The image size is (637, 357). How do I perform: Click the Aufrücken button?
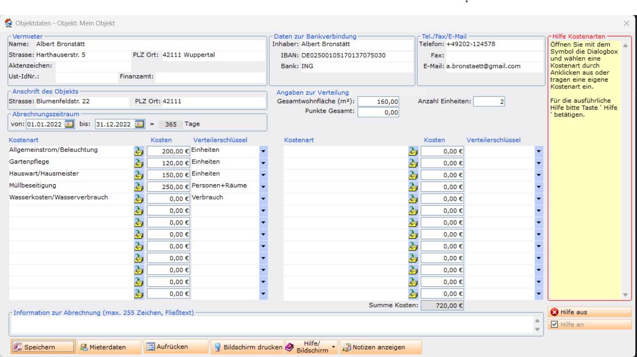[x=176, y=347]
